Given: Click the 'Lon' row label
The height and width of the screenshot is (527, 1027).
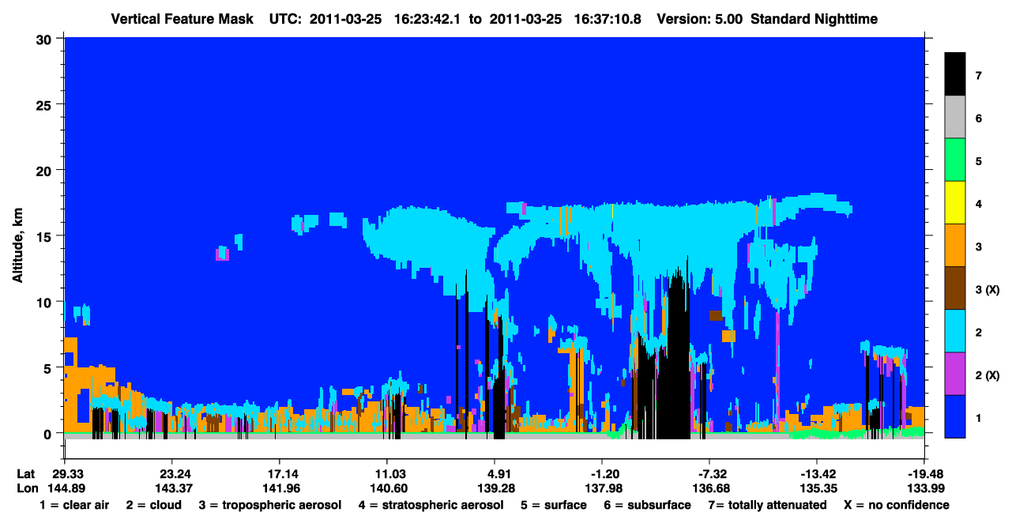Looking at the screenshot, I should [26, 487].
